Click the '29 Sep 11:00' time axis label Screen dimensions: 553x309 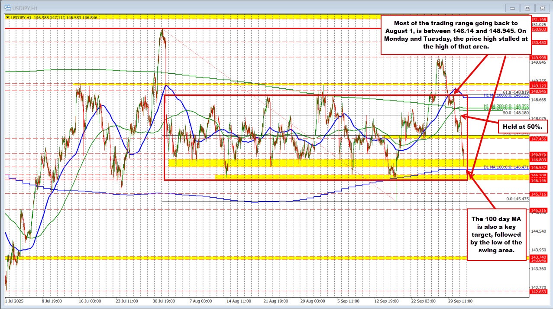459,300
